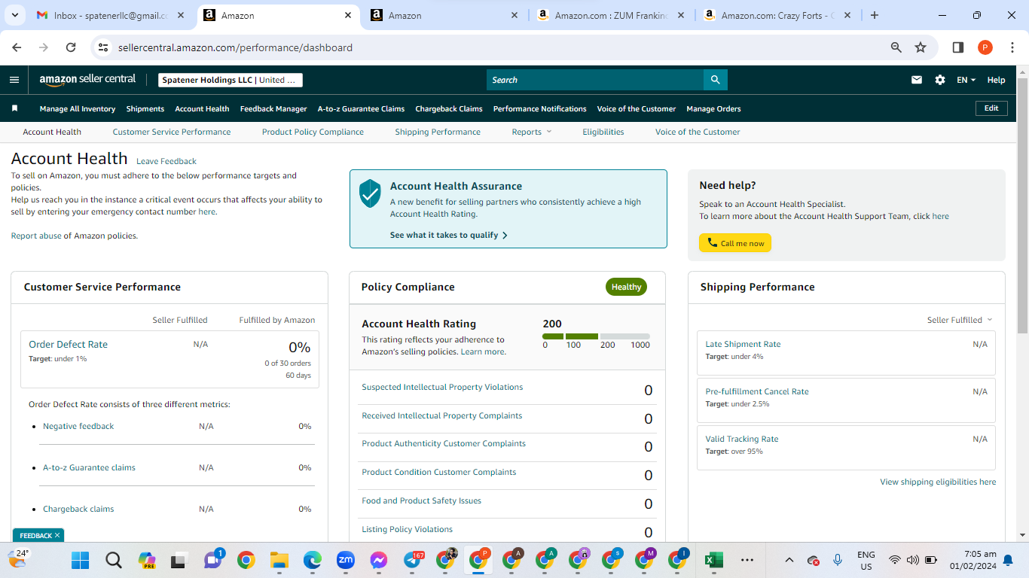The height and width of the screenshot is (578, 1029).
Task: Close the Inbox Gmail tab
Action: coord(182,15)
